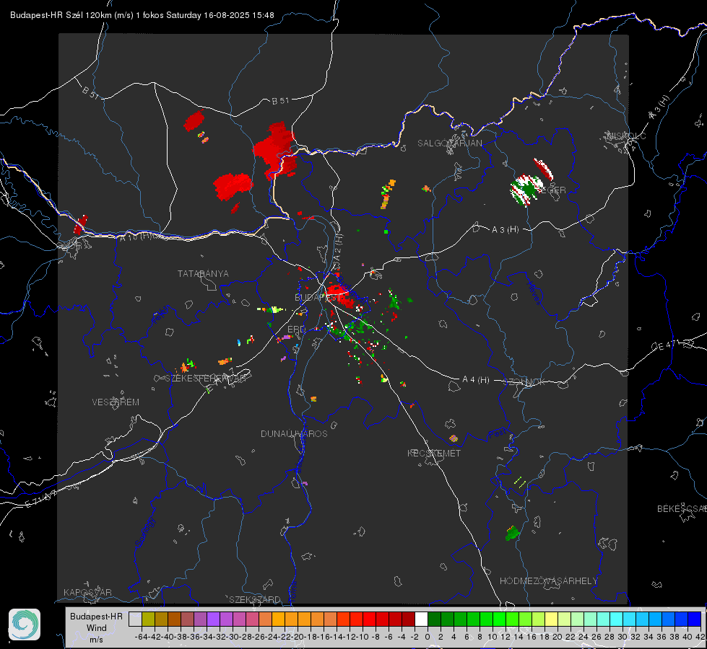Click the A 4 (H) road label

(476, 380)
